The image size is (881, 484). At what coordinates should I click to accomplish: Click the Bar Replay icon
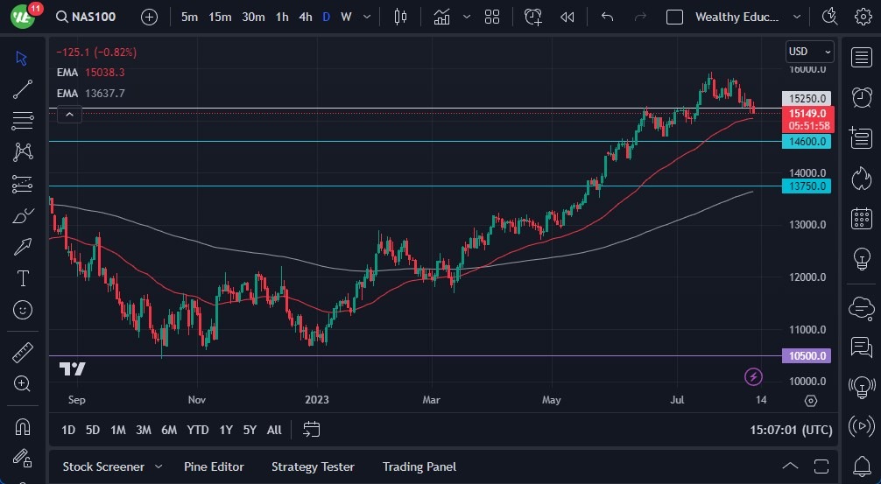pyautogui.click(x=567, y=17)
